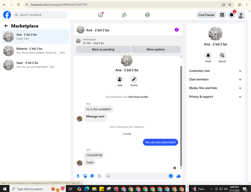Click the Search Facebook field
Image resolution: width=251 pixels, height=192 pixels.
coord(40,15)
